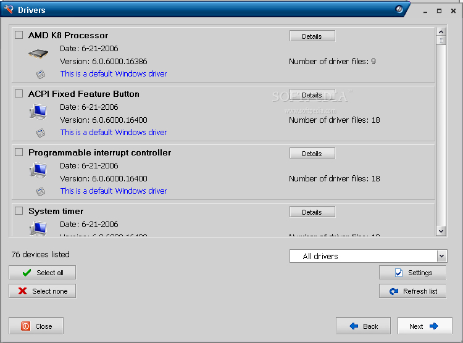Click the small disk icon under ACPI Fixed Feature Button
The height and width of the screenshot is (343, 463).
(x=41, y=133)
